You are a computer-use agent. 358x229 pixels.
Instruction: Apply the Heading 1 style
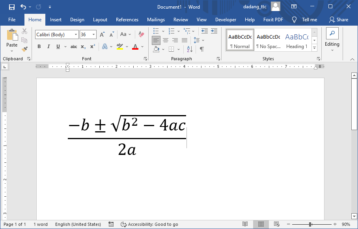click(296, 40)
